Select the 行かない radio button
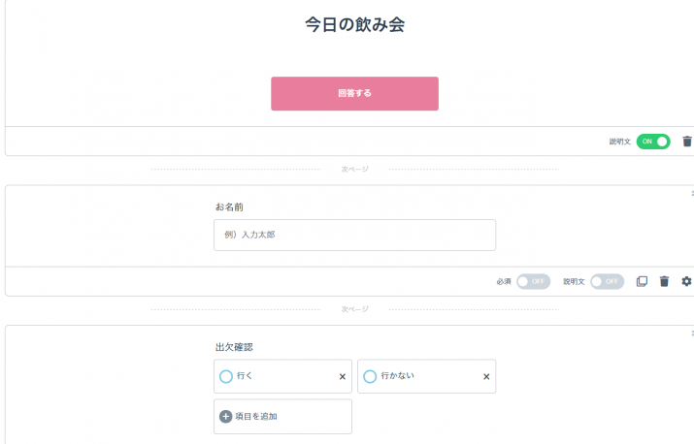The width and height of the screenshot is (694, 444). tap(370, 376)
